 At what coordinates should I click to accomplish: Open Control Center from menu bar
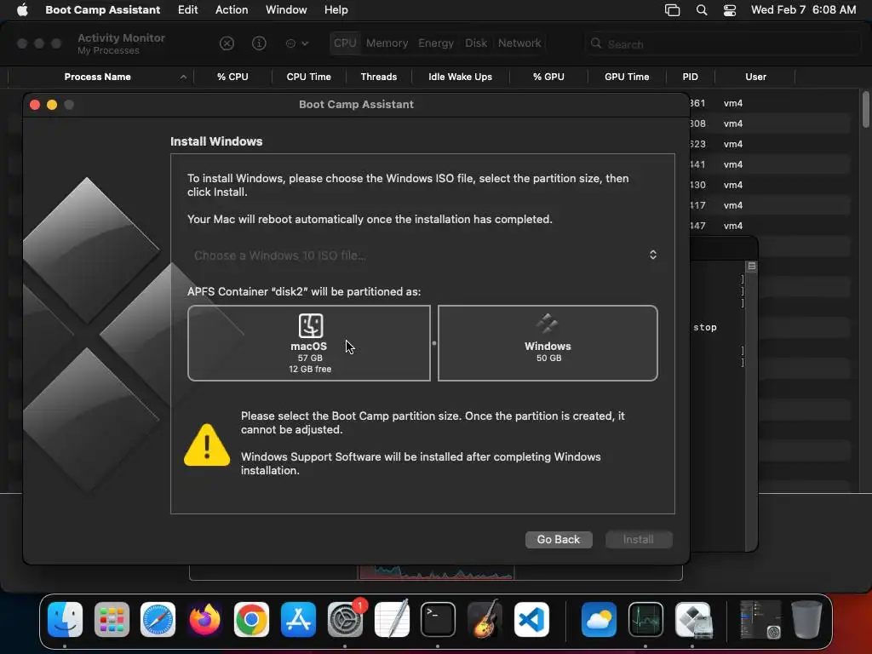coord(730,10)
